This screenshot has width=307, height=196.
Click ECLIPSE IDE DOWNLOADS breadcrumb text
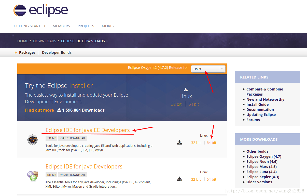[x=83, y=41]
